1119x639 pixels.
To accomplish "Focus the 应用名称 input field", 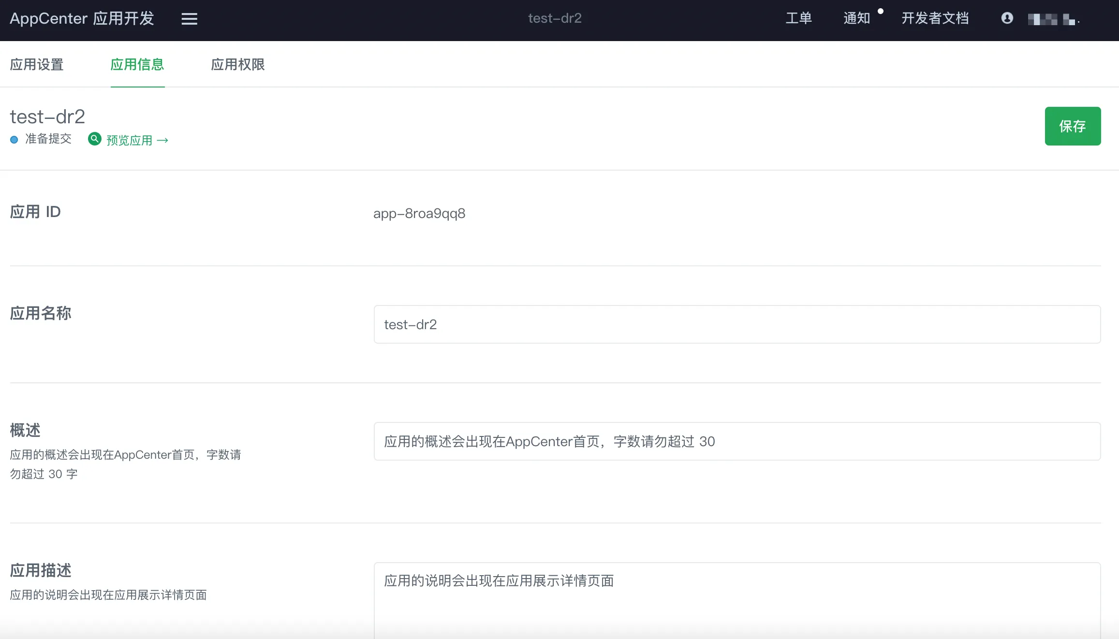I will pyautogui.click(x=737, y=324).
